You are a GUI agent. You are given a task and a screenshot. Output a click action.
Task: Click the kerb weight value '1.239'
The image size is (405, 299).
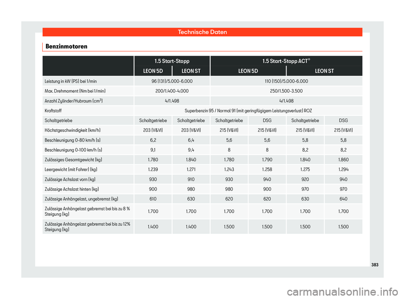coord(153,170)
